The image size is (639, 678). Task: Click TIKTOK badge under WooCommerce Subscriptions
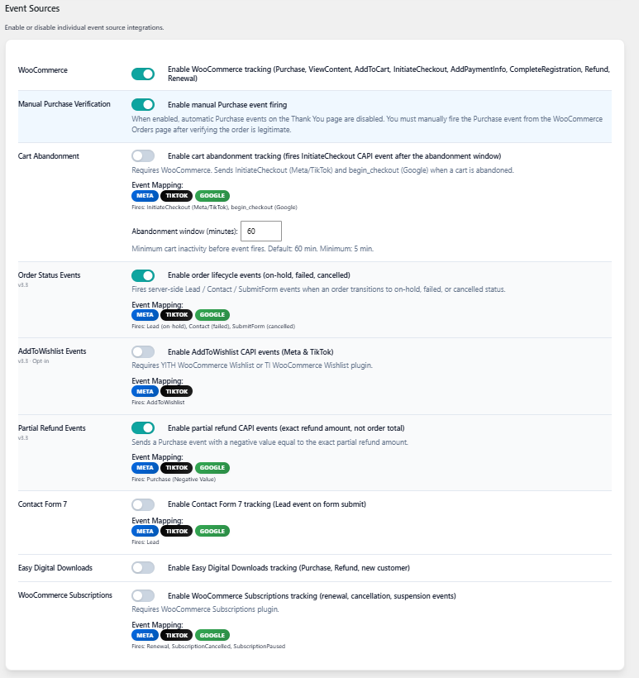tap(176, 635)
